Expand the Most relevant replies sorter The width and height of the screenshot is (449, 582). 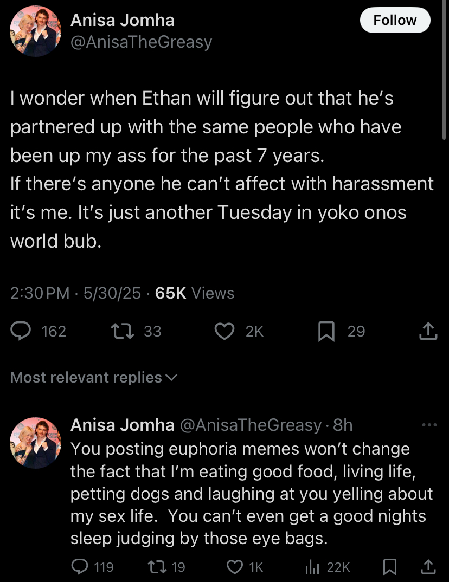click(x=94, y=378)
